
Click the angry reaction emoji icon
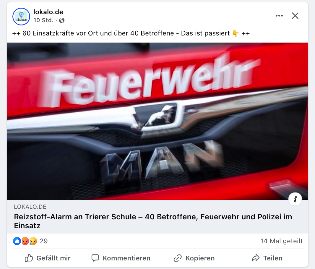25,241
